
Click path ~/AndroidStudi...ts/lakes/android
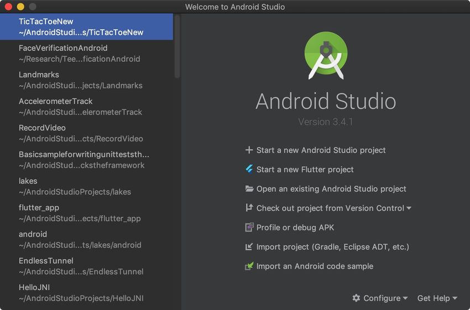click(x=80, y=245)
